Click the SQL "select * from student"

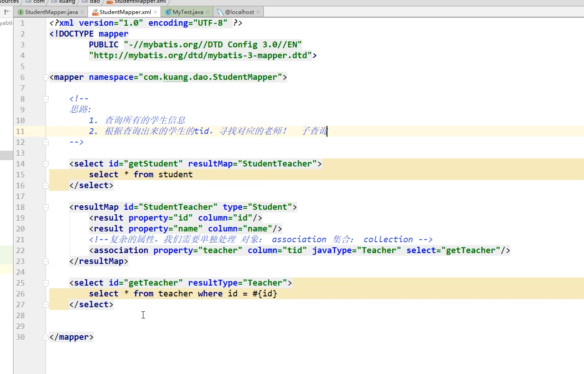coord(141,175)
